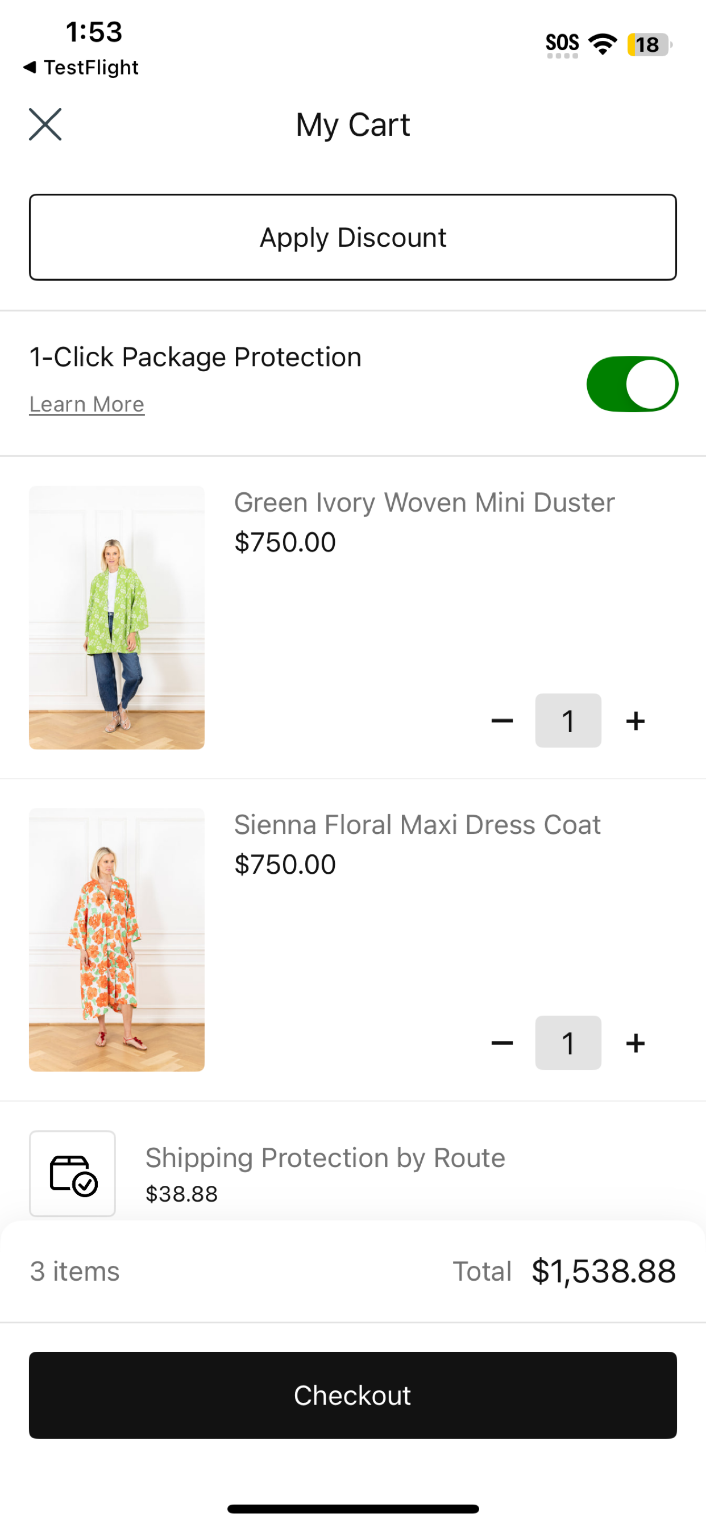Open Sienna Floral Maxi Dress Coat photo
This screenshot has width=706, height=1528.
tap(117, 940)
